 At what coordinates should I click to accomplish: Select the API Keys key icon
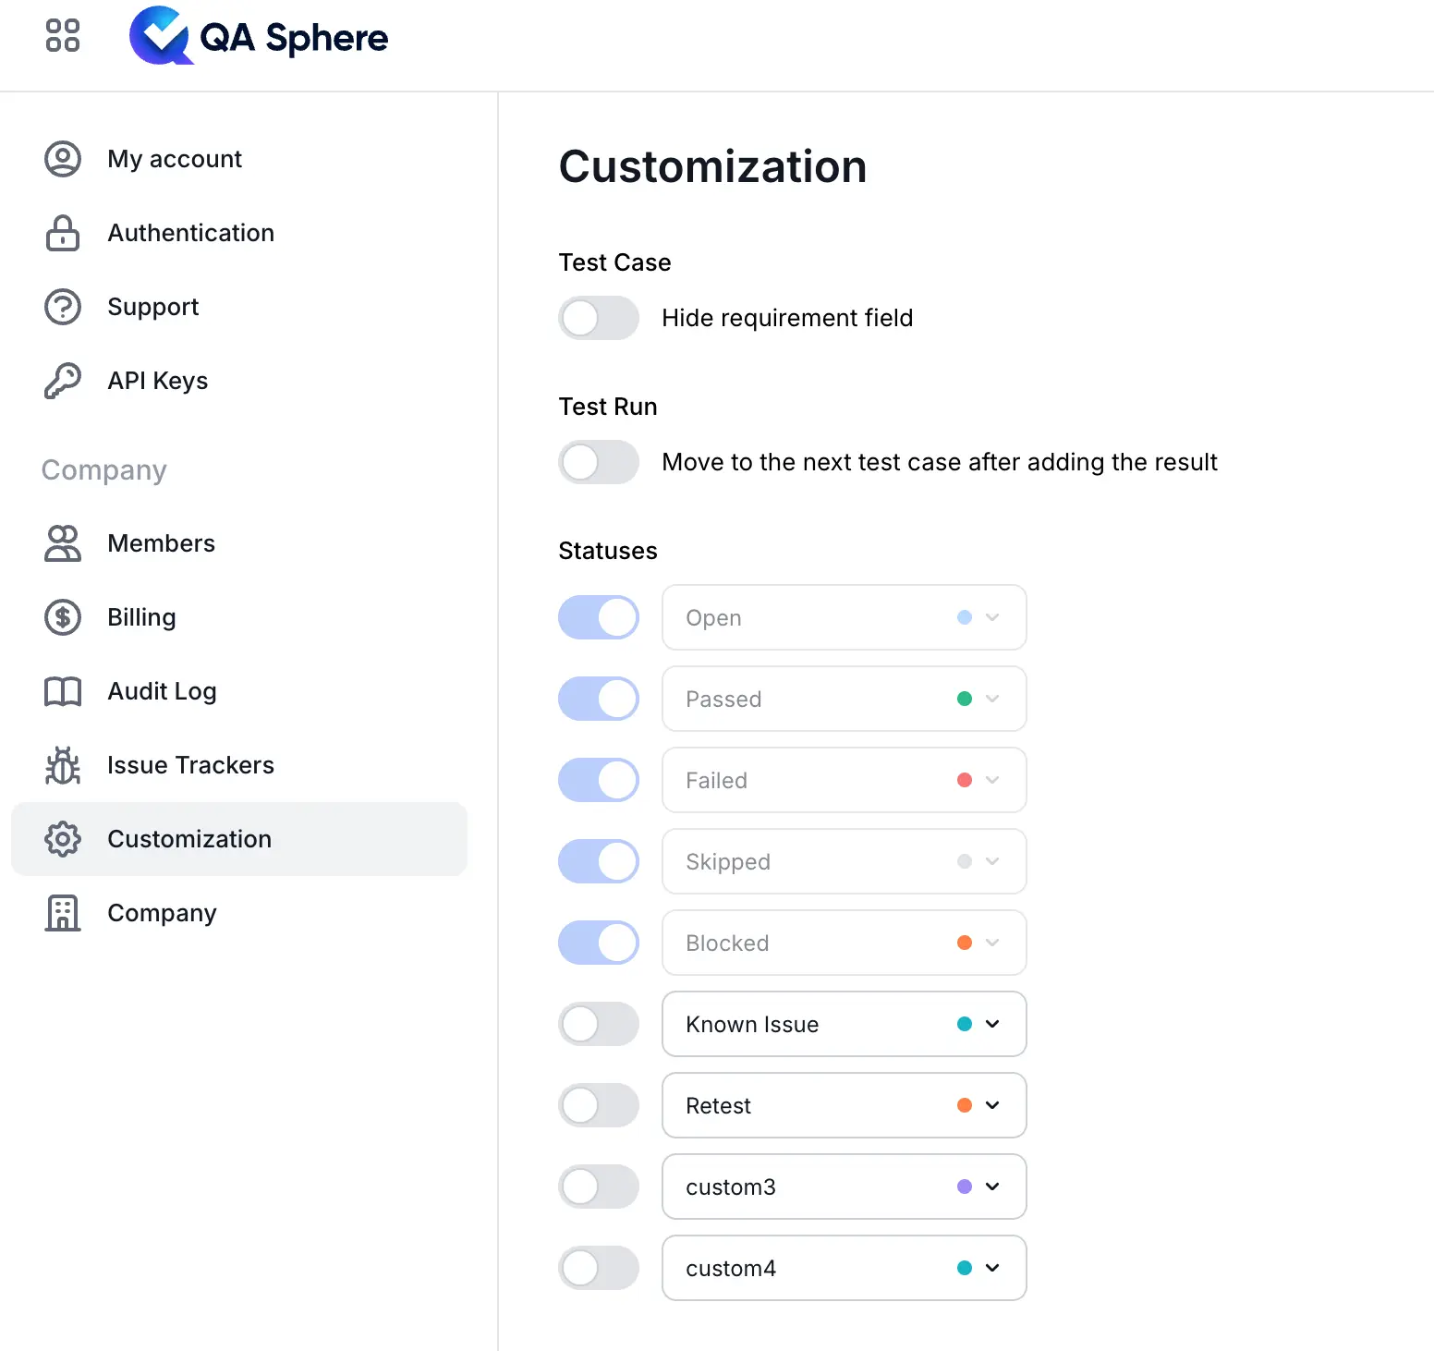pos(62,380)
